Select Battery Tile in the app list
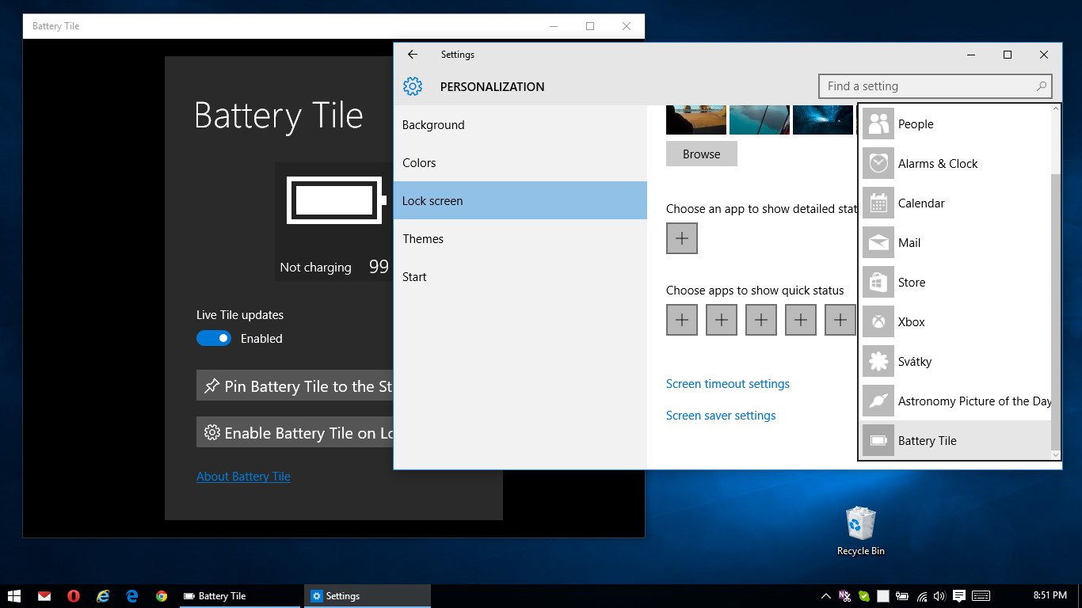The width and height of the screenshot is (1082, 608). (927, 441)
